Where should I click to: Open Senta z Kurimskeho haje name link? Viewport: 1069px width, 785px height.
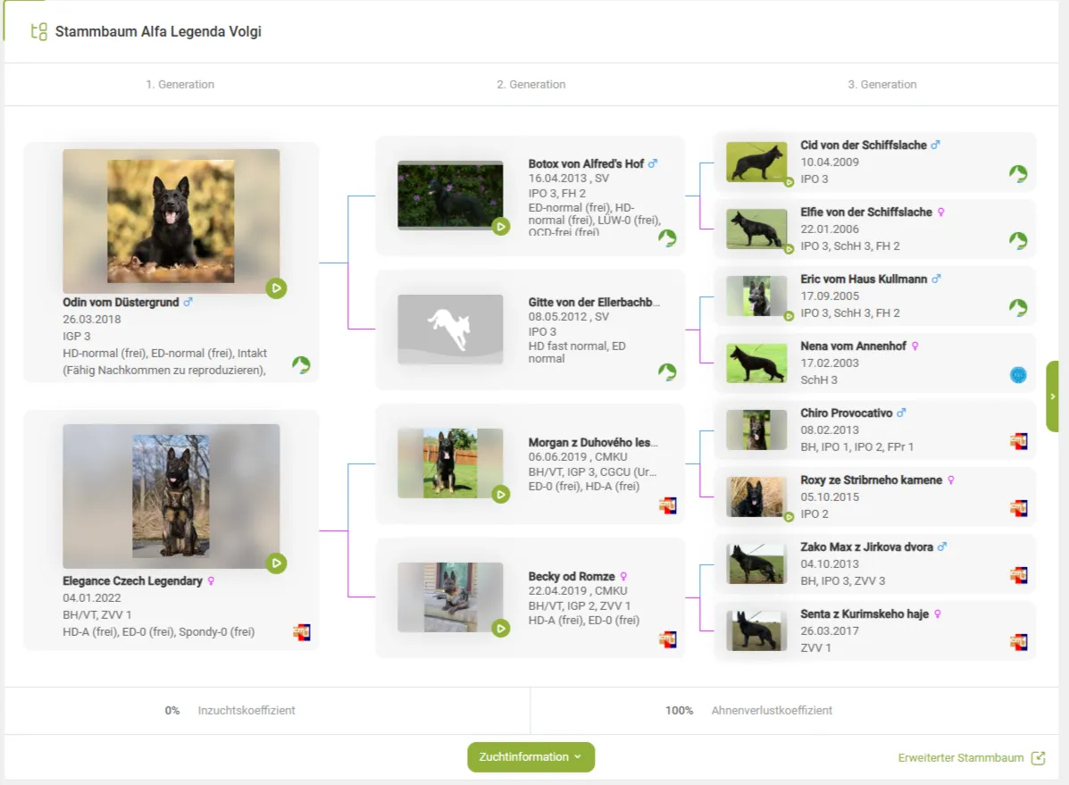[x=864, y=614]
